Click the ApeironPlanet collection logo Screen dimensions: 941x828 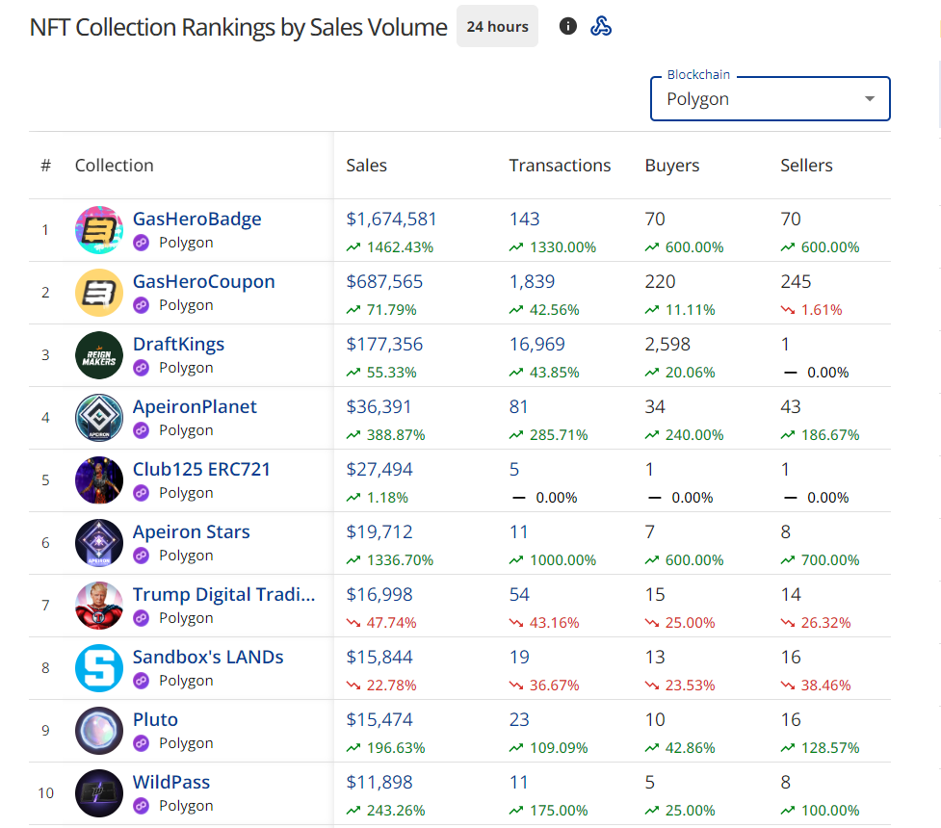tap(99, 418)
